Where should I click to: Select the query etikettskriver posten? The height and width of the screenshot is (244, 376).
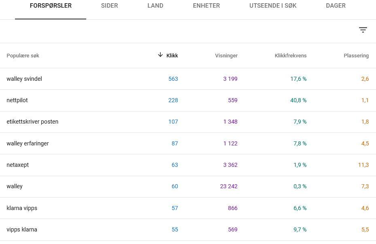coord(32,122)
